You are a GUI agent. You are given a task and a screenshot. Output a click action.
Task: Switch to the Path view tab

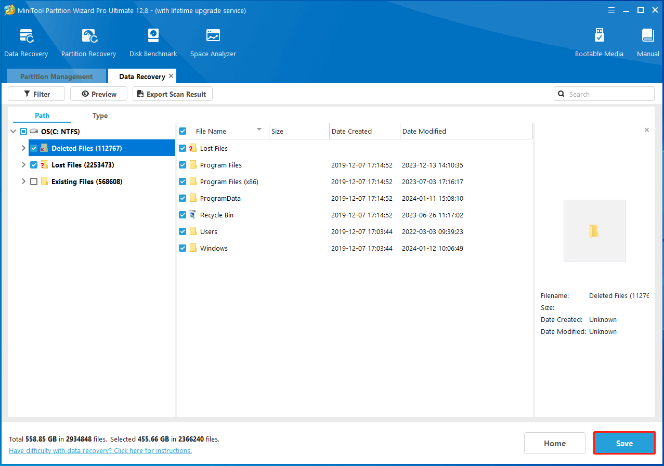pyautogui.click(x=42, y=115)
